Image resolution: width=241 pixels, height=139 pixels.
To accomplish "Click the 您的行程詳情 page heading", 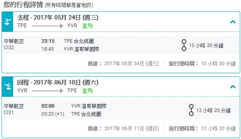I will (23, 5).
